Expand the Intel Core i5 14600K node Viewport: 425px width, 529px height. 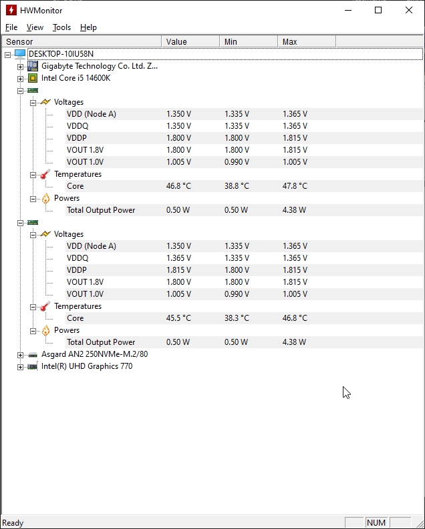pos(20,78)
